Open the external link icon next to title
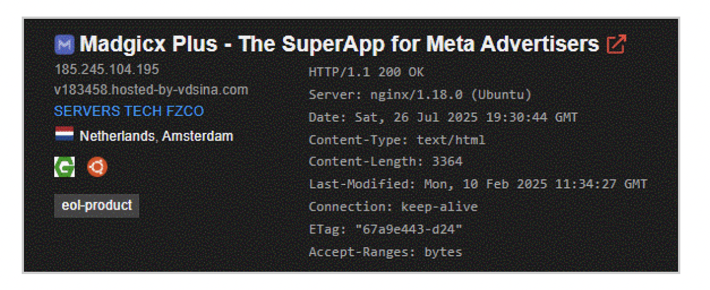Image resolution: width=710 pixels, height=290 pixels. (616, 44)
